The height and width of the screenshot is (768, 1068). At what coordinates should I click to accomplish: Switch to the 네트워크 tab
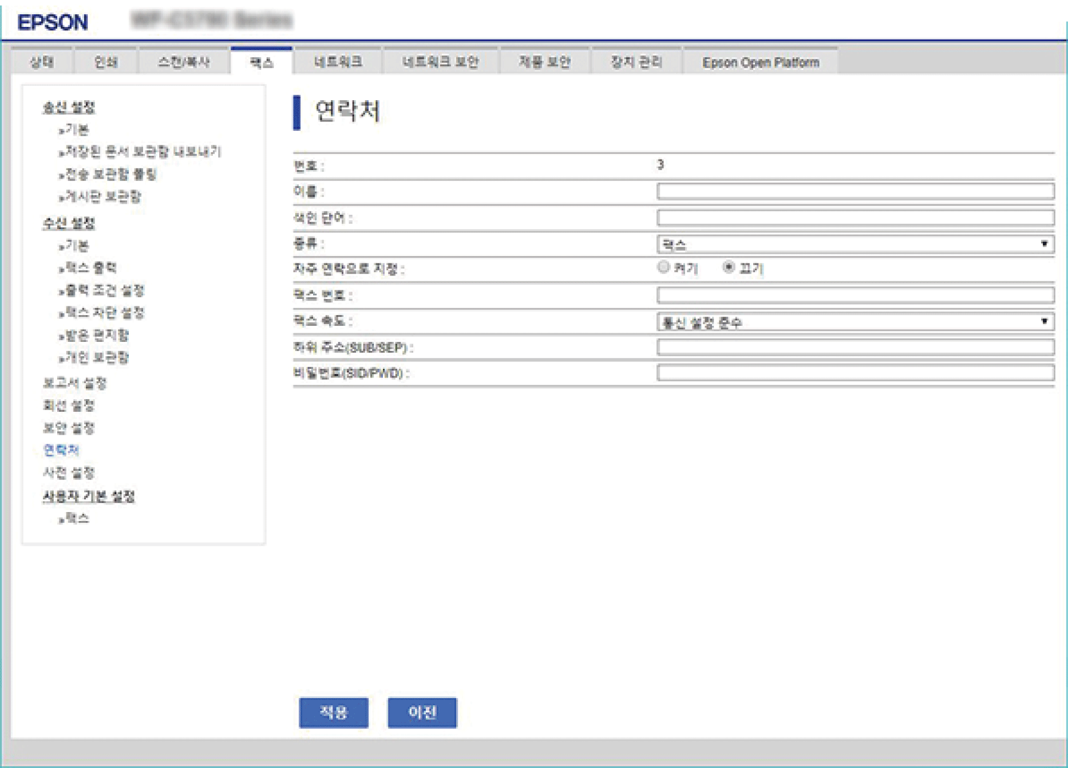point(338,62)
